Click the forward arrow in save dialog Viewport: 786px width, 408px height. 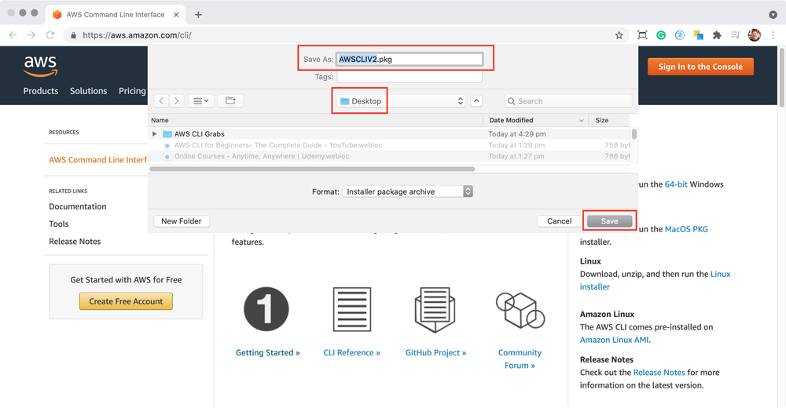point(176,100)
